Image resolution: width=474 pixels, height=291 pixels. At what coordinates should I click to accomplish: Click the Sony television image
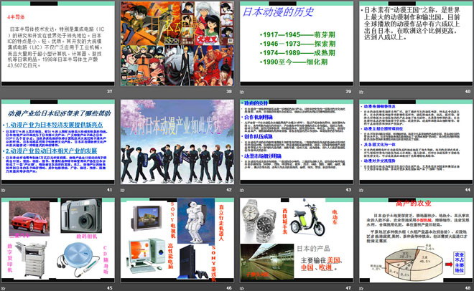147,218
